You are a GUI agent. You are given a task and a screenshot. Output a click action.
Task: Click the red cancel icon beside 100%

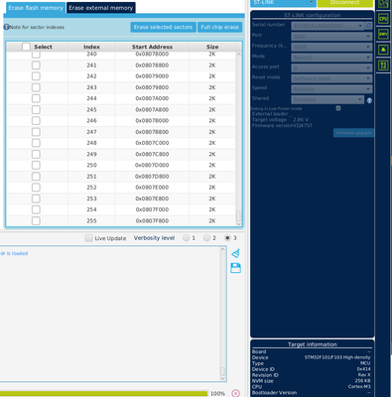(x=235, y=393)
